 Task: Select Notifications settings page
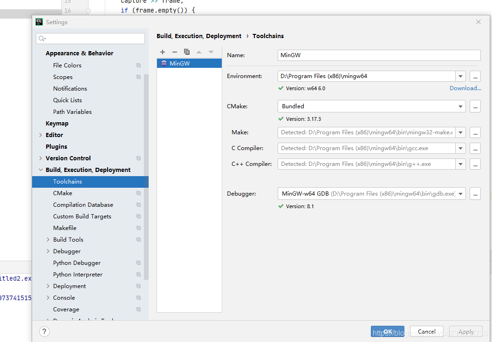point(70,89)
